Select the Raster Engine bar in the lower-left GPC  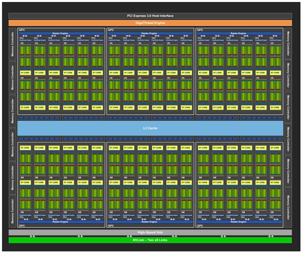(x=61, y=222)
